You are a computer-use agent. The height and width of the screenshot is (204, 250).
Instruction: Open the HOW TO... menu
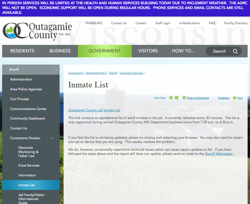[x=183, y=51]
